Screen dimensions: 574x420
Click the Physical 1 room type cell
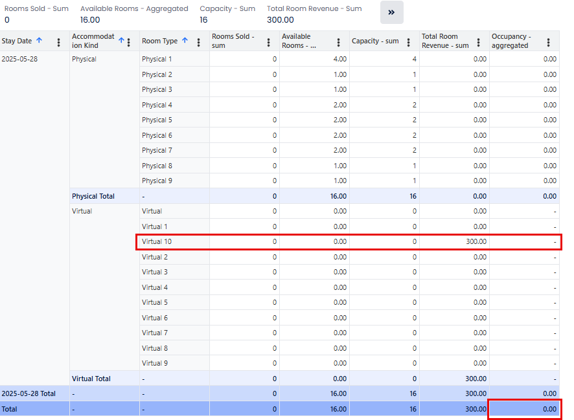157,60
